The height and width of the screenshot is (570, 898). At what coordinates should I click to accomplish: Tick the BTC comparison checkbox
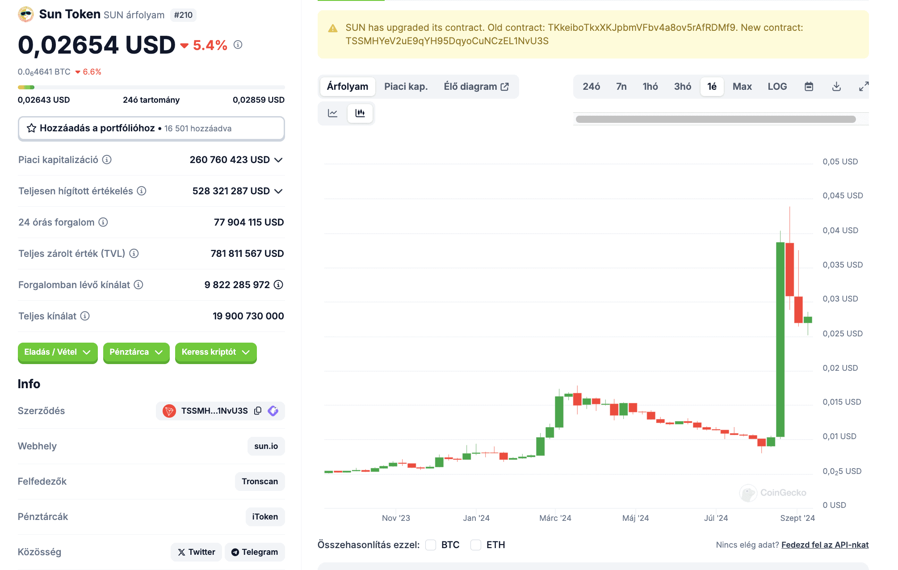click(x=431, y=545)
